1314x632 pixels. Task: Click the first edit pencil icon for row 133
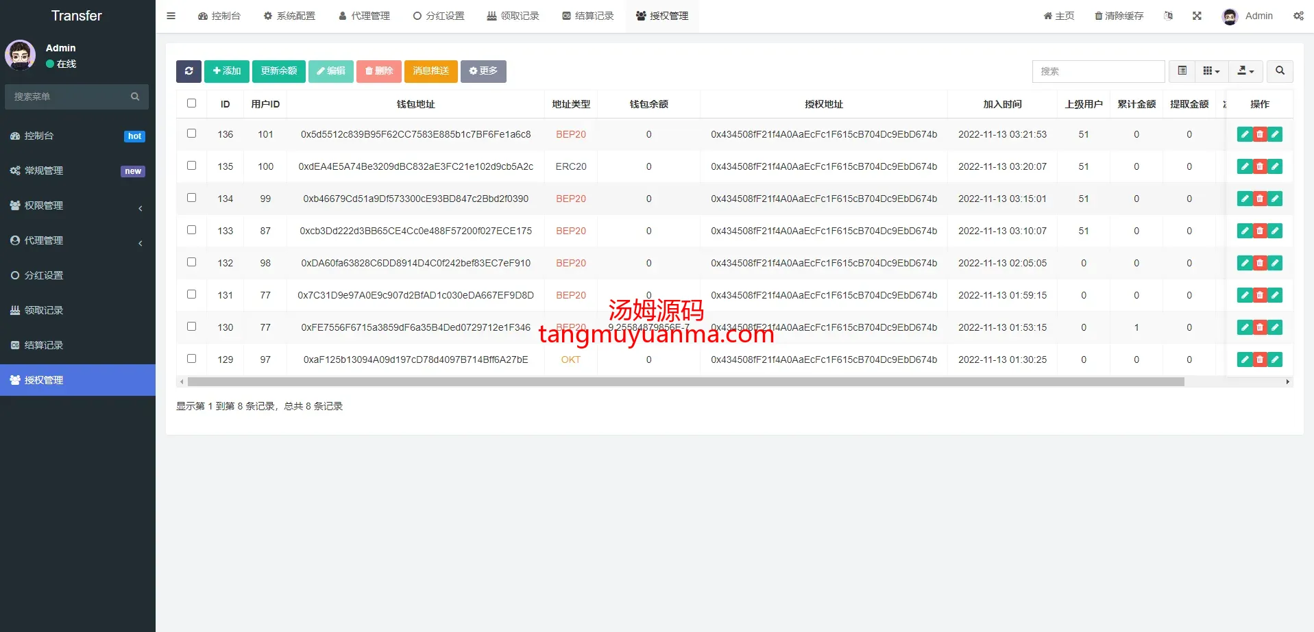[x=1244, y=231]
